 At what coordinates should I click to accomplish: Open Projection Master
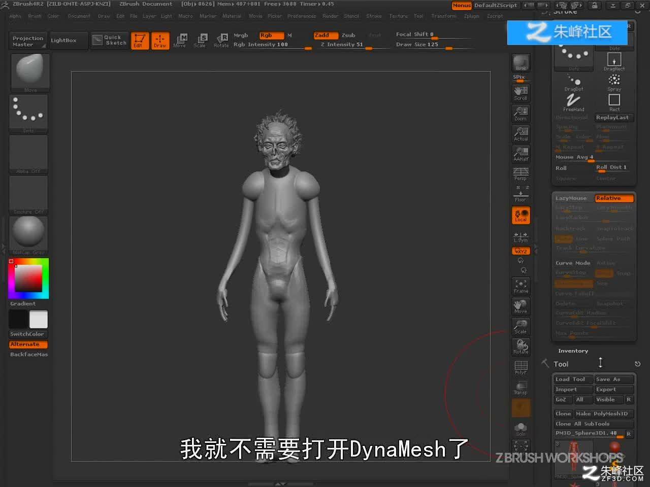point(28,41)
